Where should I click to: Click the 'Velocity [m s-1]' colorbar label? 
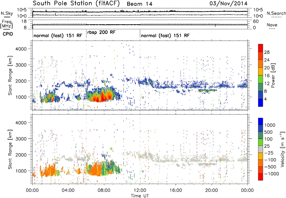tap(282, 149)
